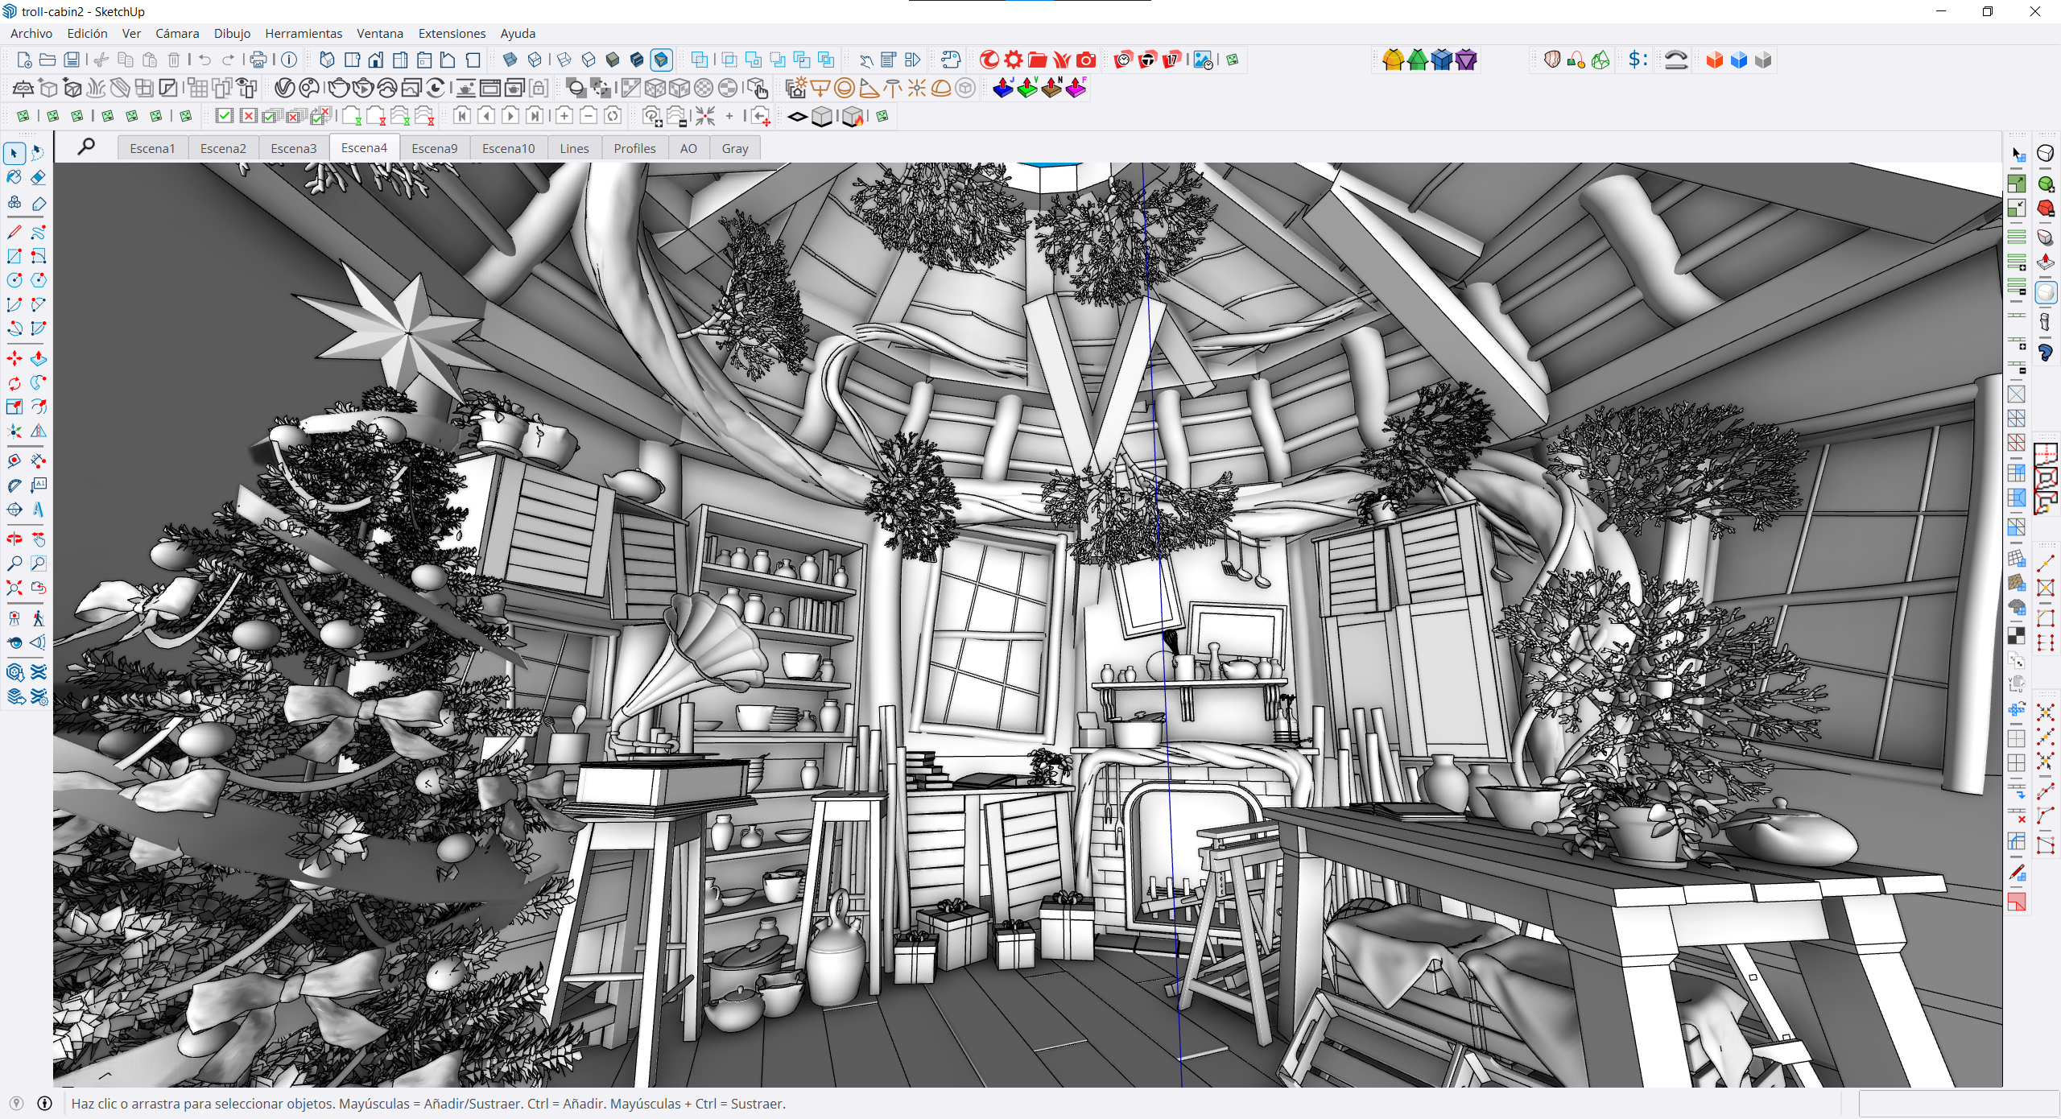Screen dimensions: 2061x1119
Task: Toggle X-ray face style
Action: (x=510, y=60)
